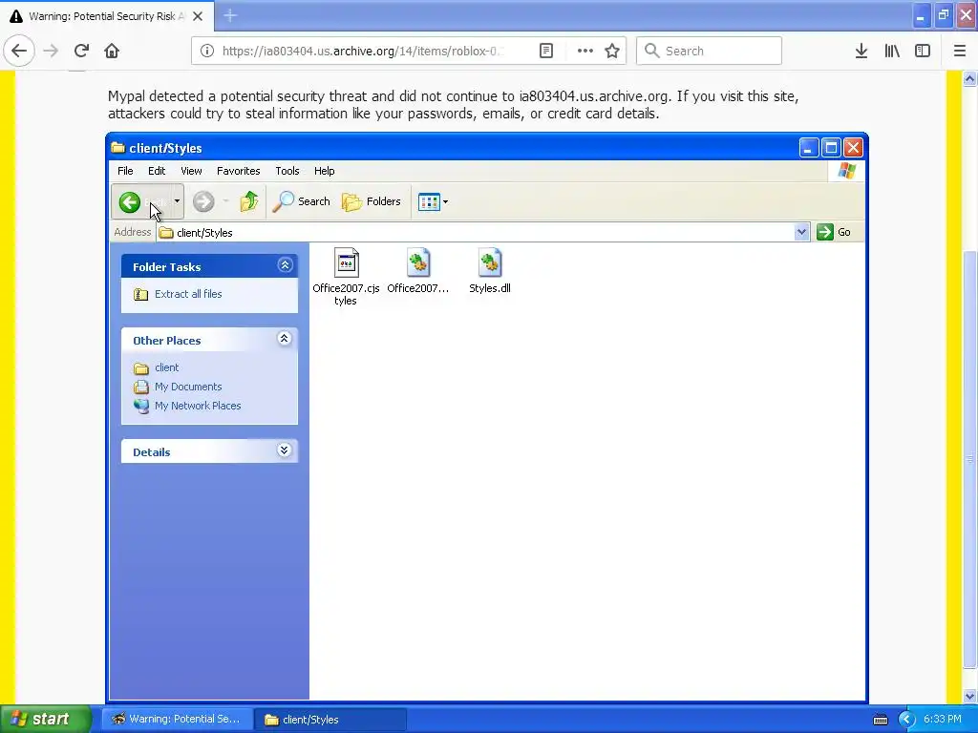Click on-screen keyboard tray icon
This screenshot has height=733, width=978.
click(880, 720)
